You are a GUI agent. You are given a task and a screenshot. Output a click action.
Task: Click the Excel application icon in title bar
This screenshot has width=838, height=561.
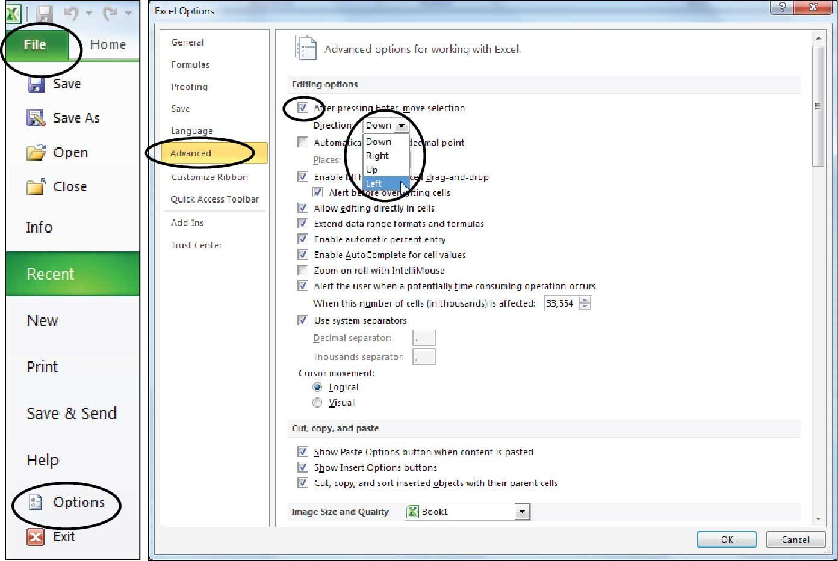tap(12, 13)
